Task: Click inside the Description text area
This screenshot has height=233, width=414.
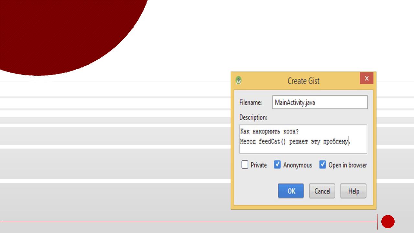Action: coord(303,139)
